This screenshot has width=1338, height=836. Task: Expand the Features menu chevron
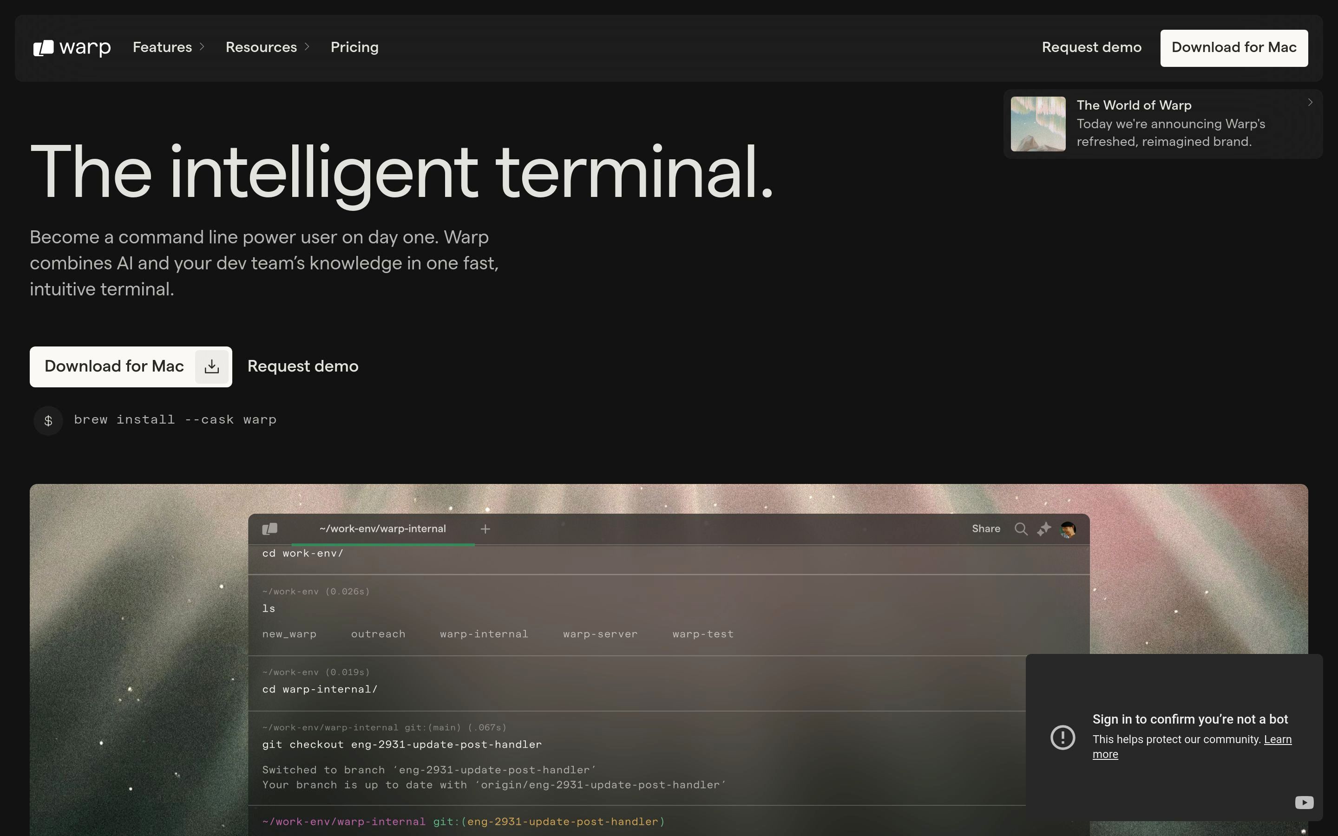tap(203, 47)
